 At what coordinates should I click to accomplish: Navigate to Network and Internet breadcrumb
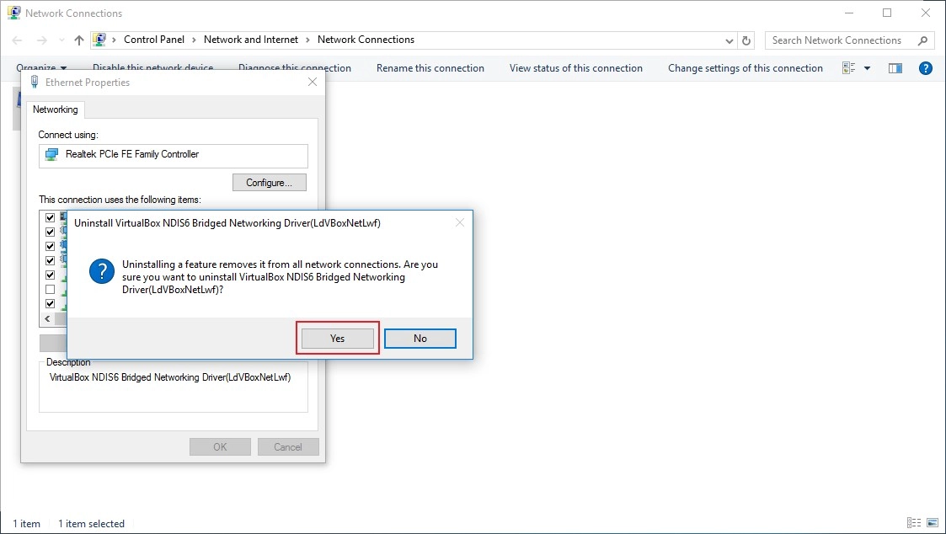coord(251,40)
